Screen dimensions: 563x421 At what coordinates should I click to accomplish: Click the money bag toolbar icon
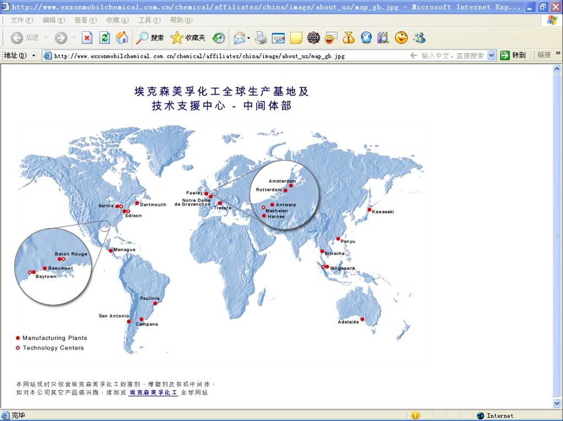pyautogui.click(x=348, y=37)
